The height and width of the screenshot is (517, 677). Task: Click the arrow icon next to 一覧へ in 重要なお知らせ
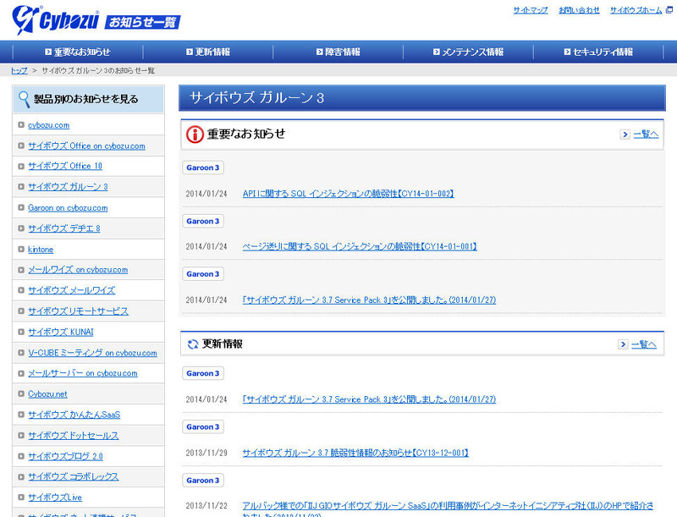[624, 134]
